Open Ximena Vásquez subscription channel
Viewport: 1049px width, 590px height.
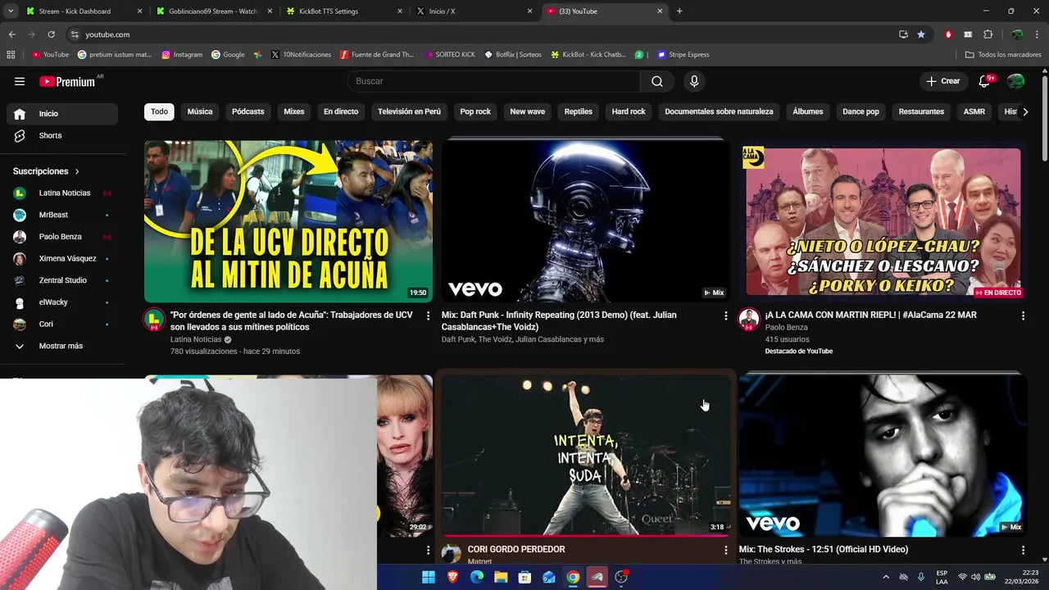[62, 258]
